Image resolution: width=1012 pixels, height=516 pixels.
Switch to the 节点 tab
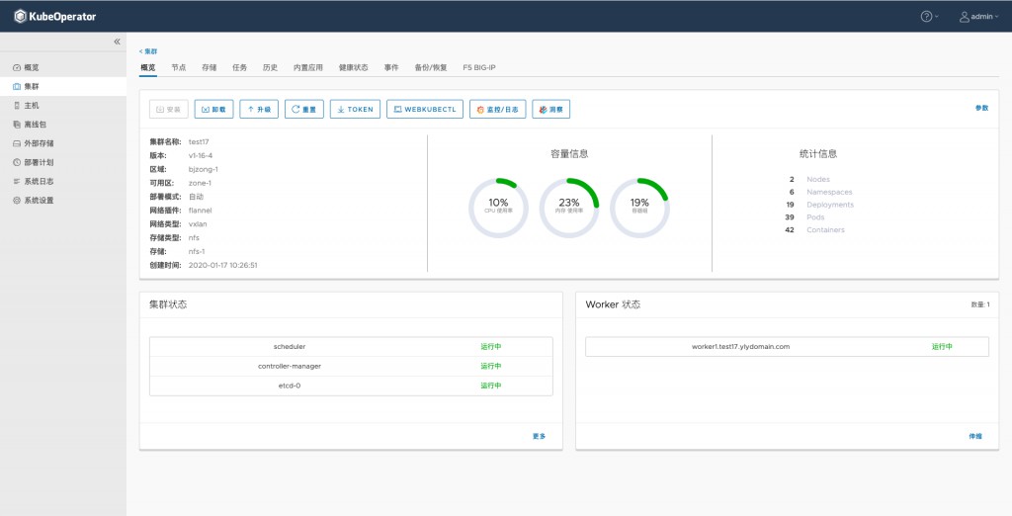point(179,67)
